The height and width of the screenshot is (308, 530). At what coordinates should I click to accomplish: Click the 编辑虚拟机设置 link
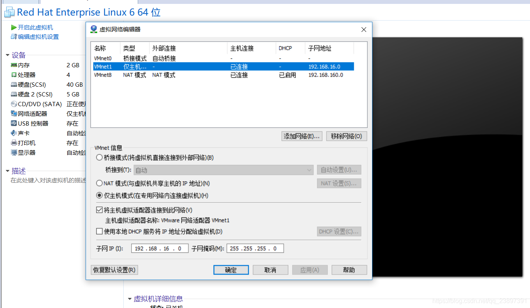coord(38,37)
